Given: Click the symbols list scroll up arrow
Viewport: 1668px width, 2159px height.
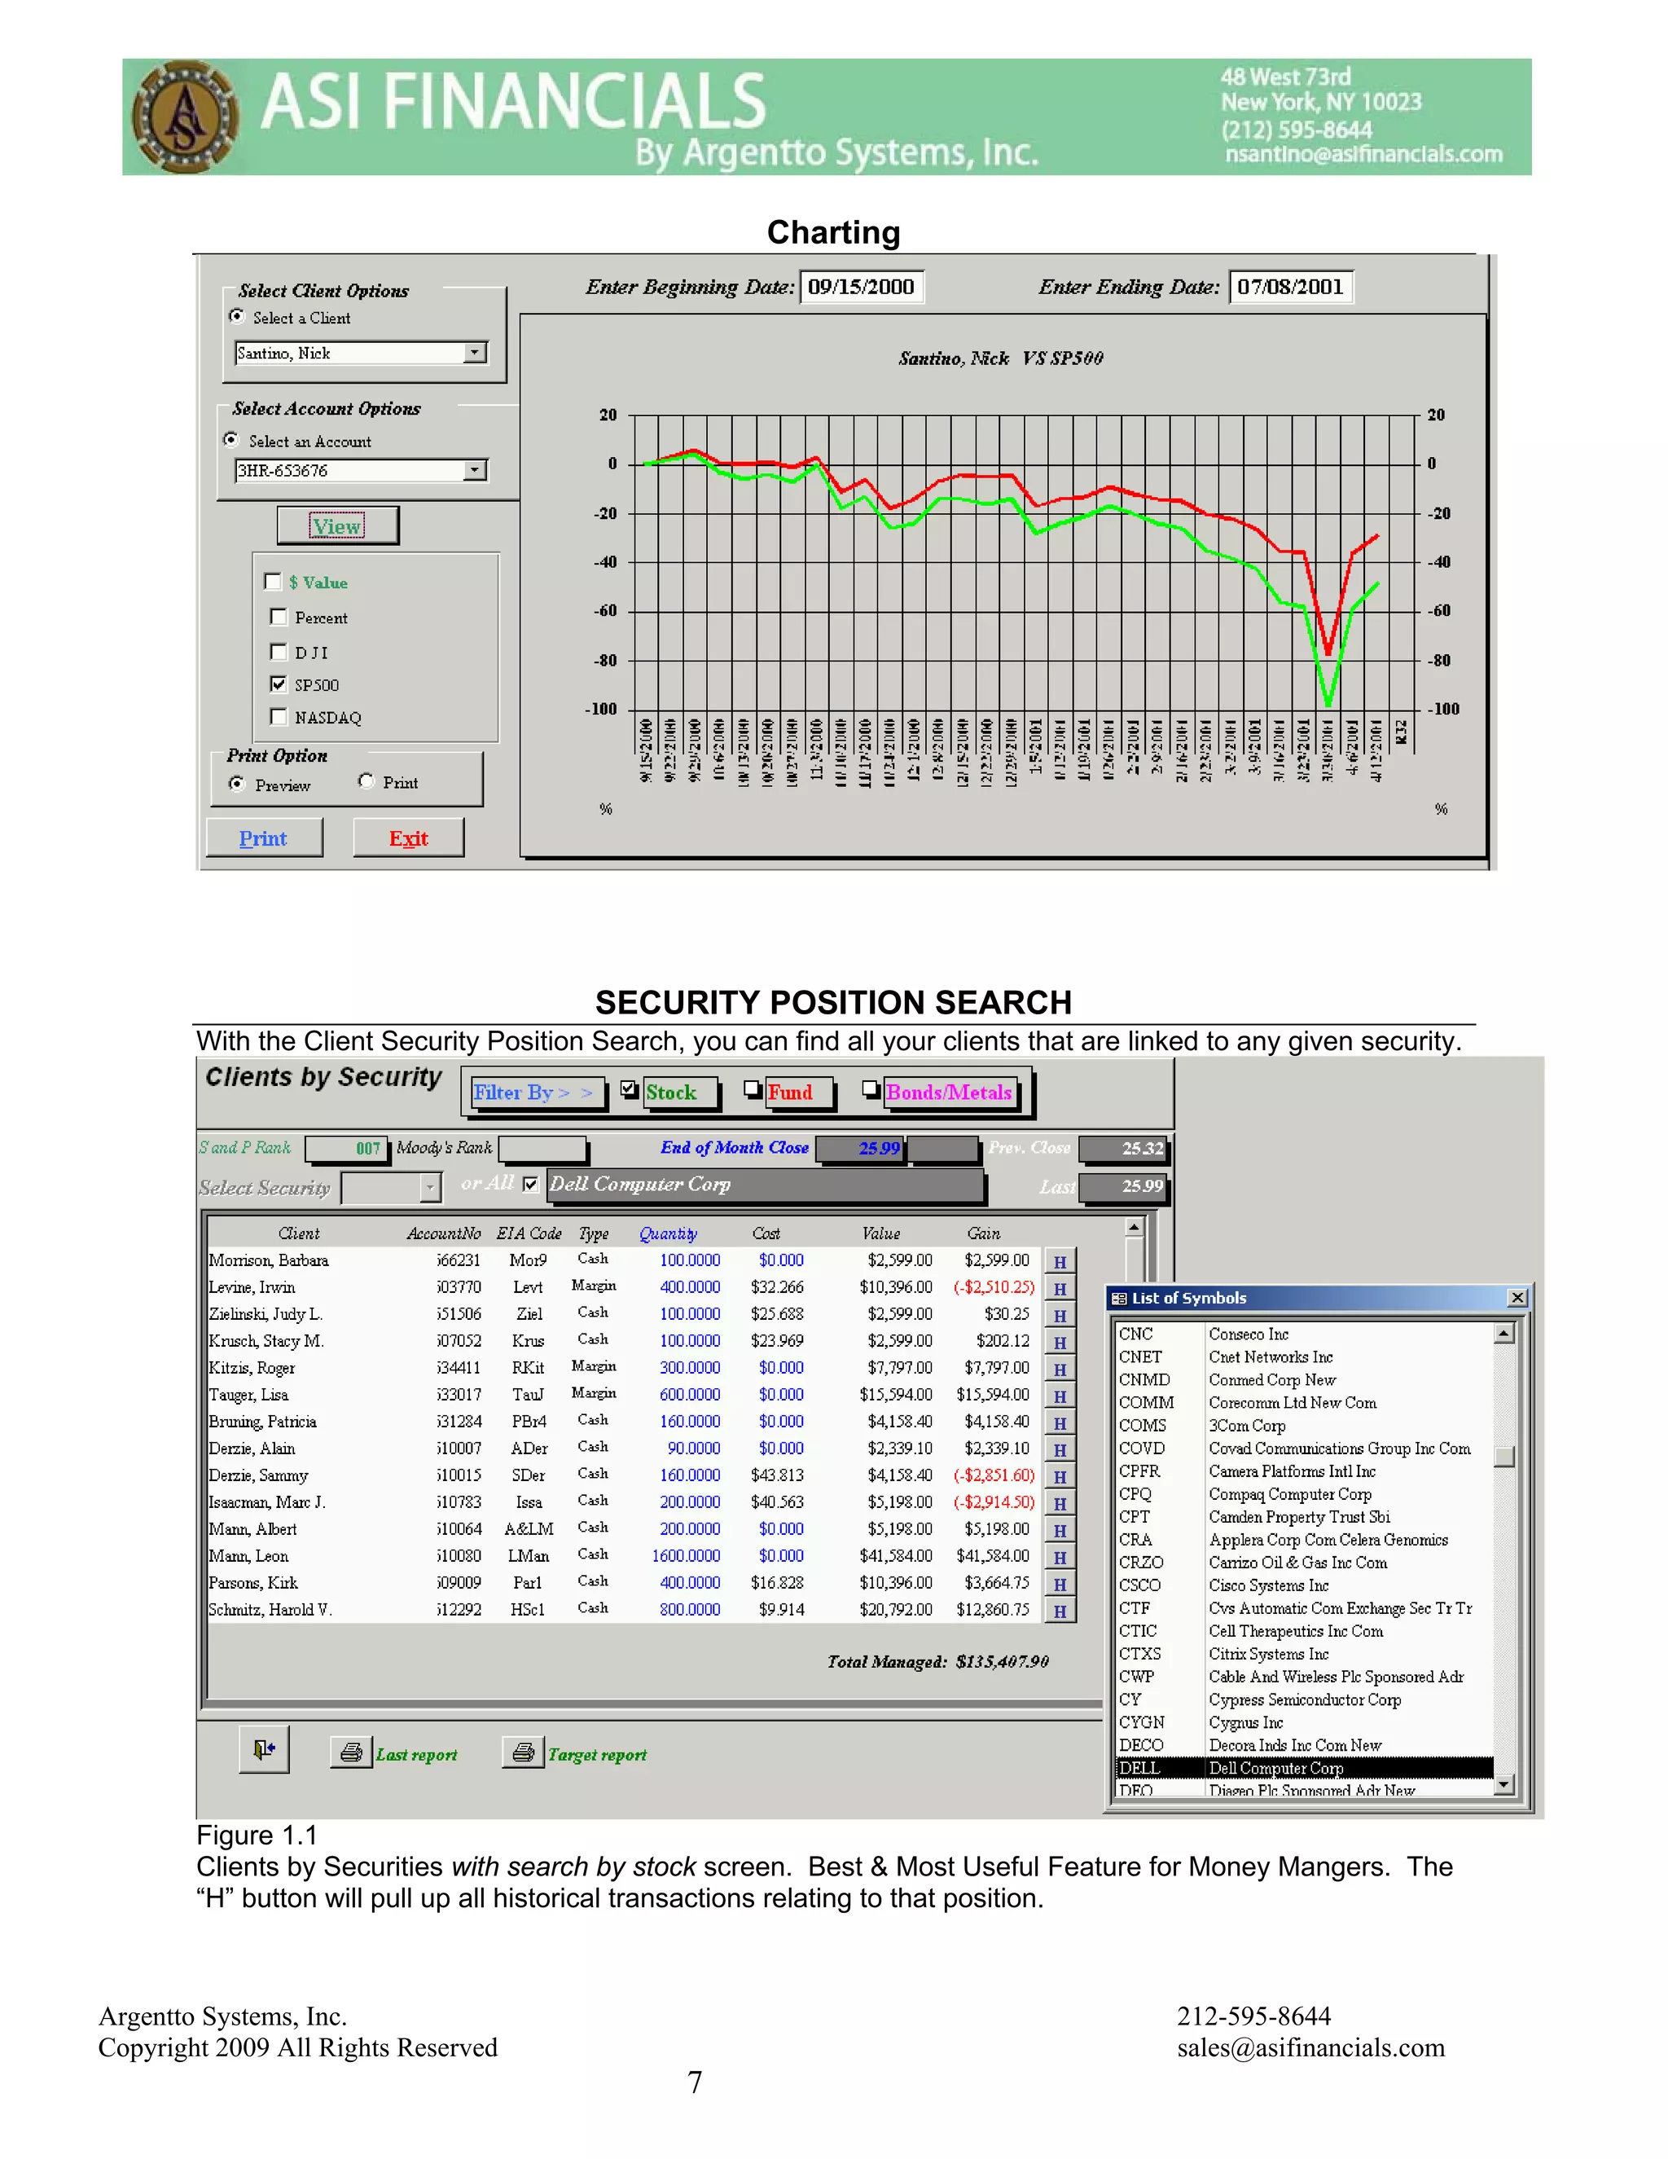Looking at the screenshot, I should [x=1503, y=1334].
